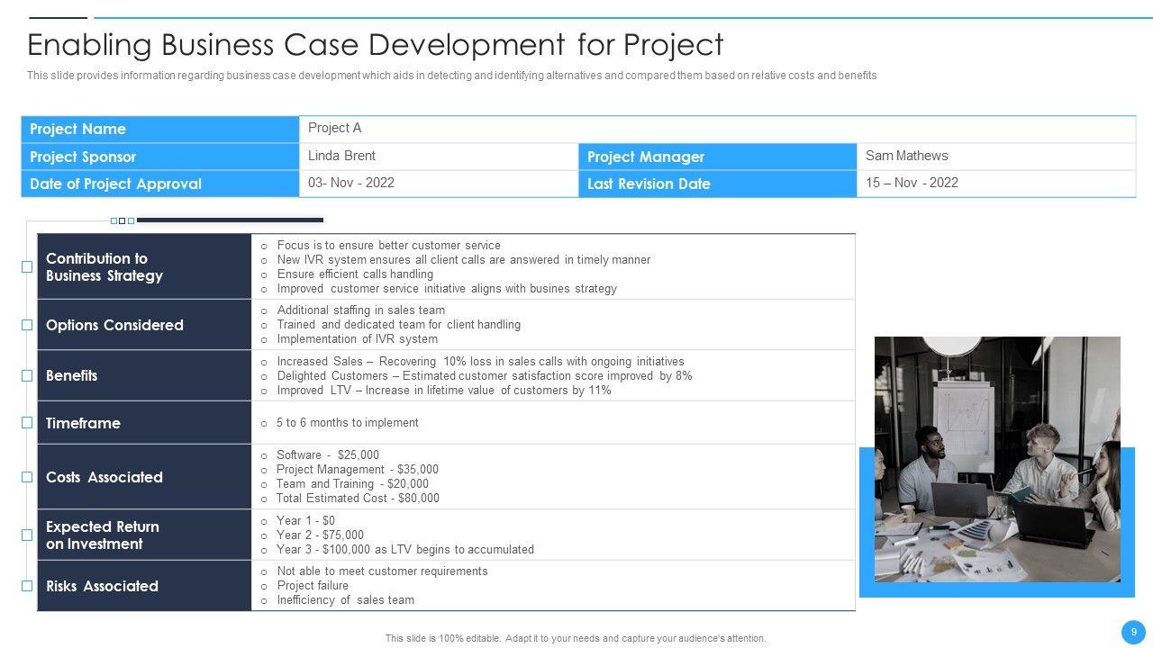Select '5 to 6 months to implement'
Screen dimensions: 1153x648
[x=347, y=423]
